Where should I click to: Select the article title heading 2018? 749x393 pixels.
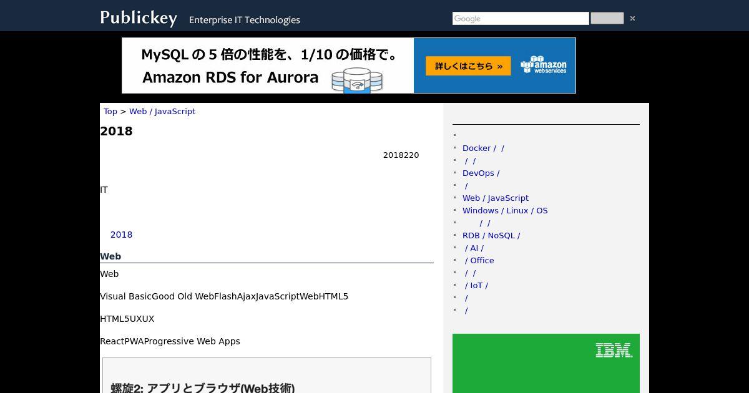click(116, 131)
